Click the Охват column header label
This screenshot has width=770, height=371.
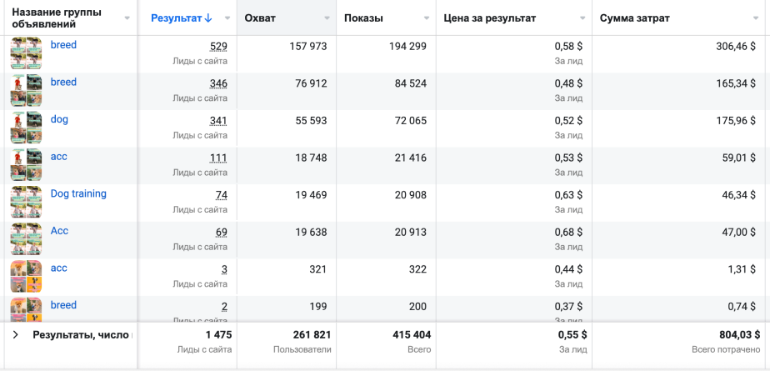261,18
